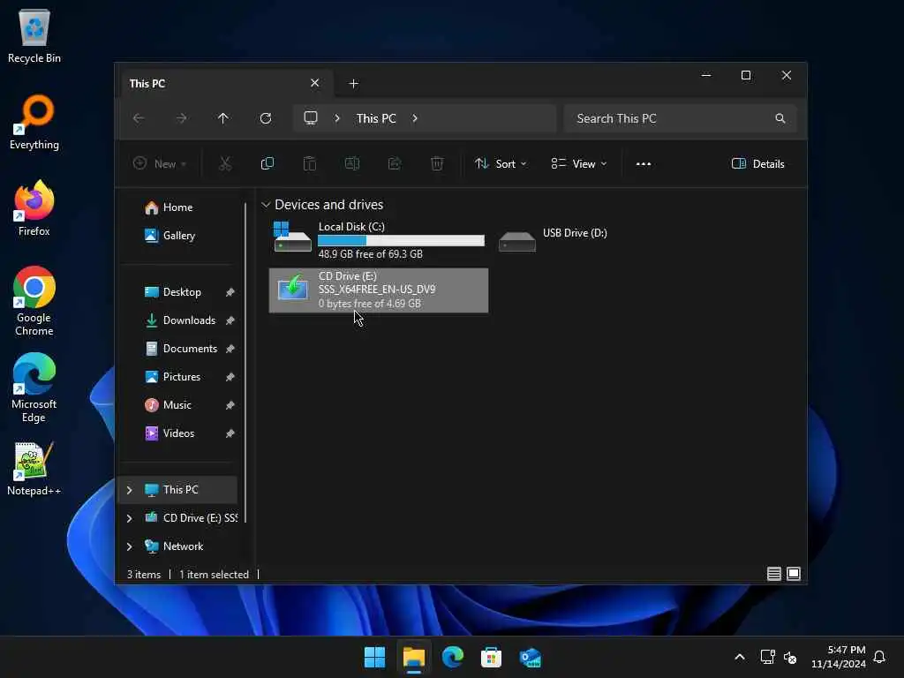
Task: Select Google Chrome desktop shortcut
Action: 34,301
